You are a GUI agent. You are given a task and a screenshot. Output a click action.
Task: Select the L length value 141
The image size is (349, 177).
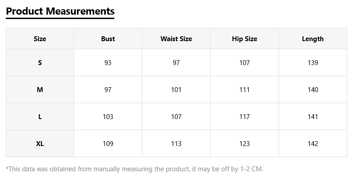coord(313,117)
